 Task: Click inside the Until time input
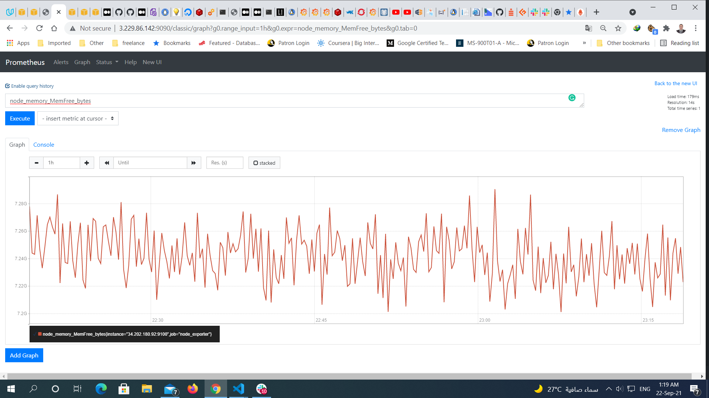[150, 163]
